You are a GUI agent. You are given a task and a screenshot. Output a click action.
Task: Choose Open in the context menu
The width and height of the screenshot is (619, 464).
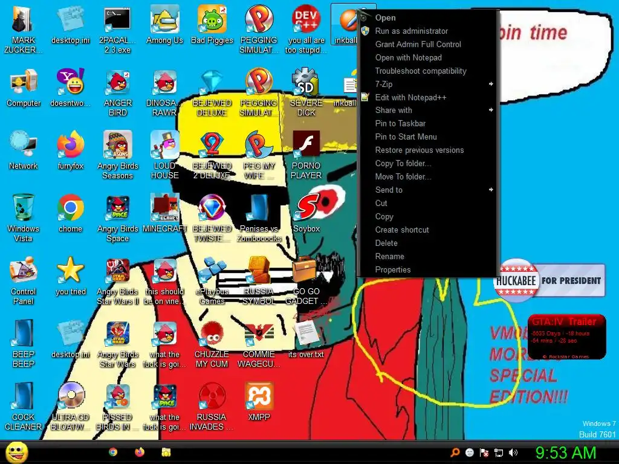427,18
